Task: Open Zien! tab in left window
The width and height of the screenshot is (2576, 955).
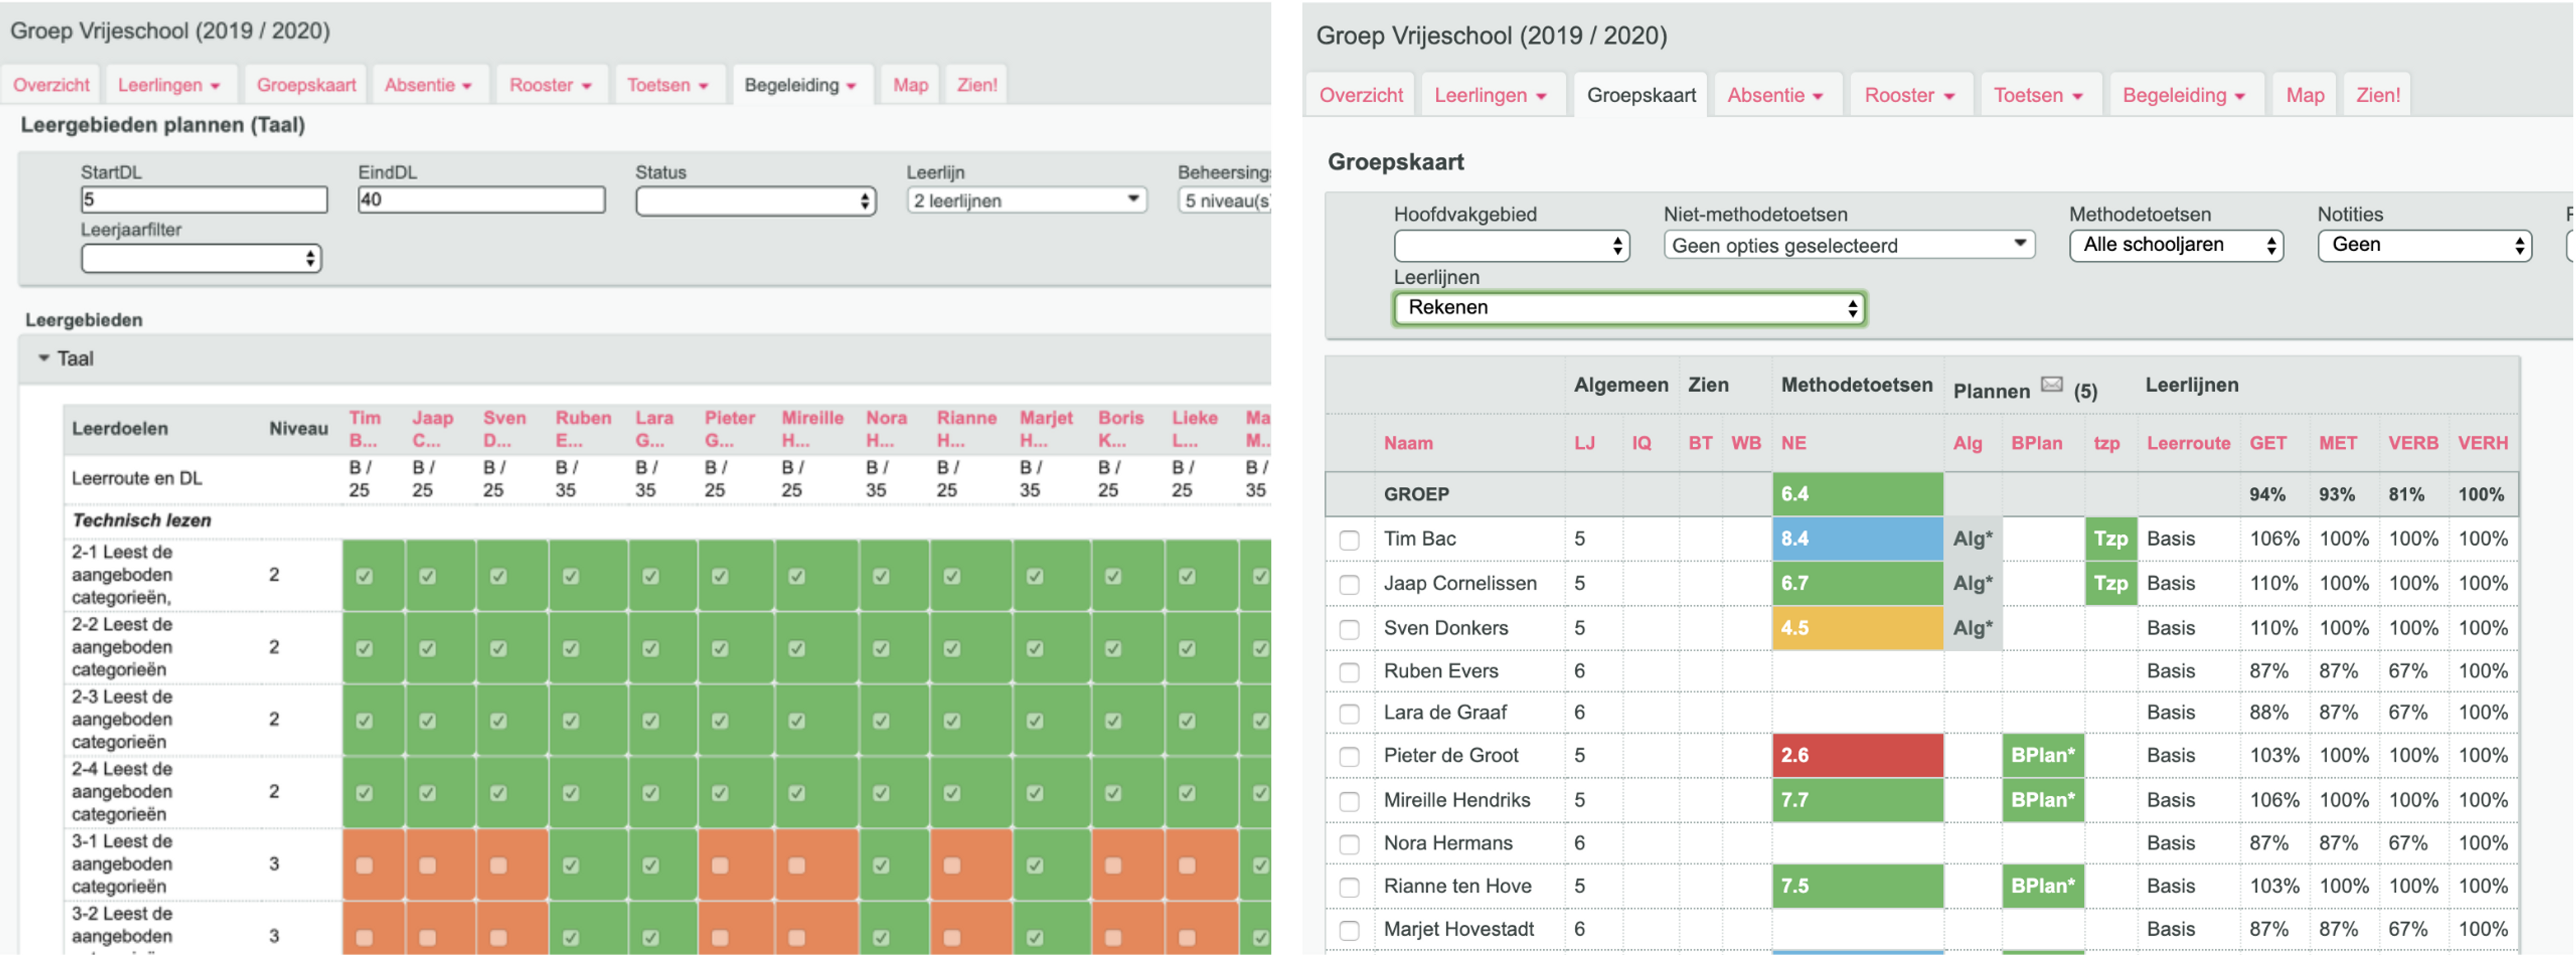Action: click(x=976, y=85)
